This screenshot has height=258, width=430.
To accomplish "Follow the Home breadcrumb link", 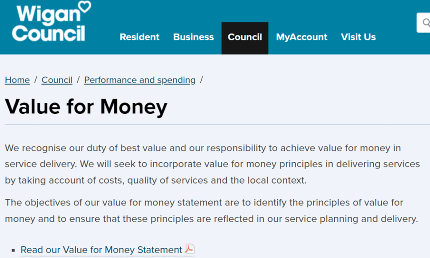I will click(17, 80).
